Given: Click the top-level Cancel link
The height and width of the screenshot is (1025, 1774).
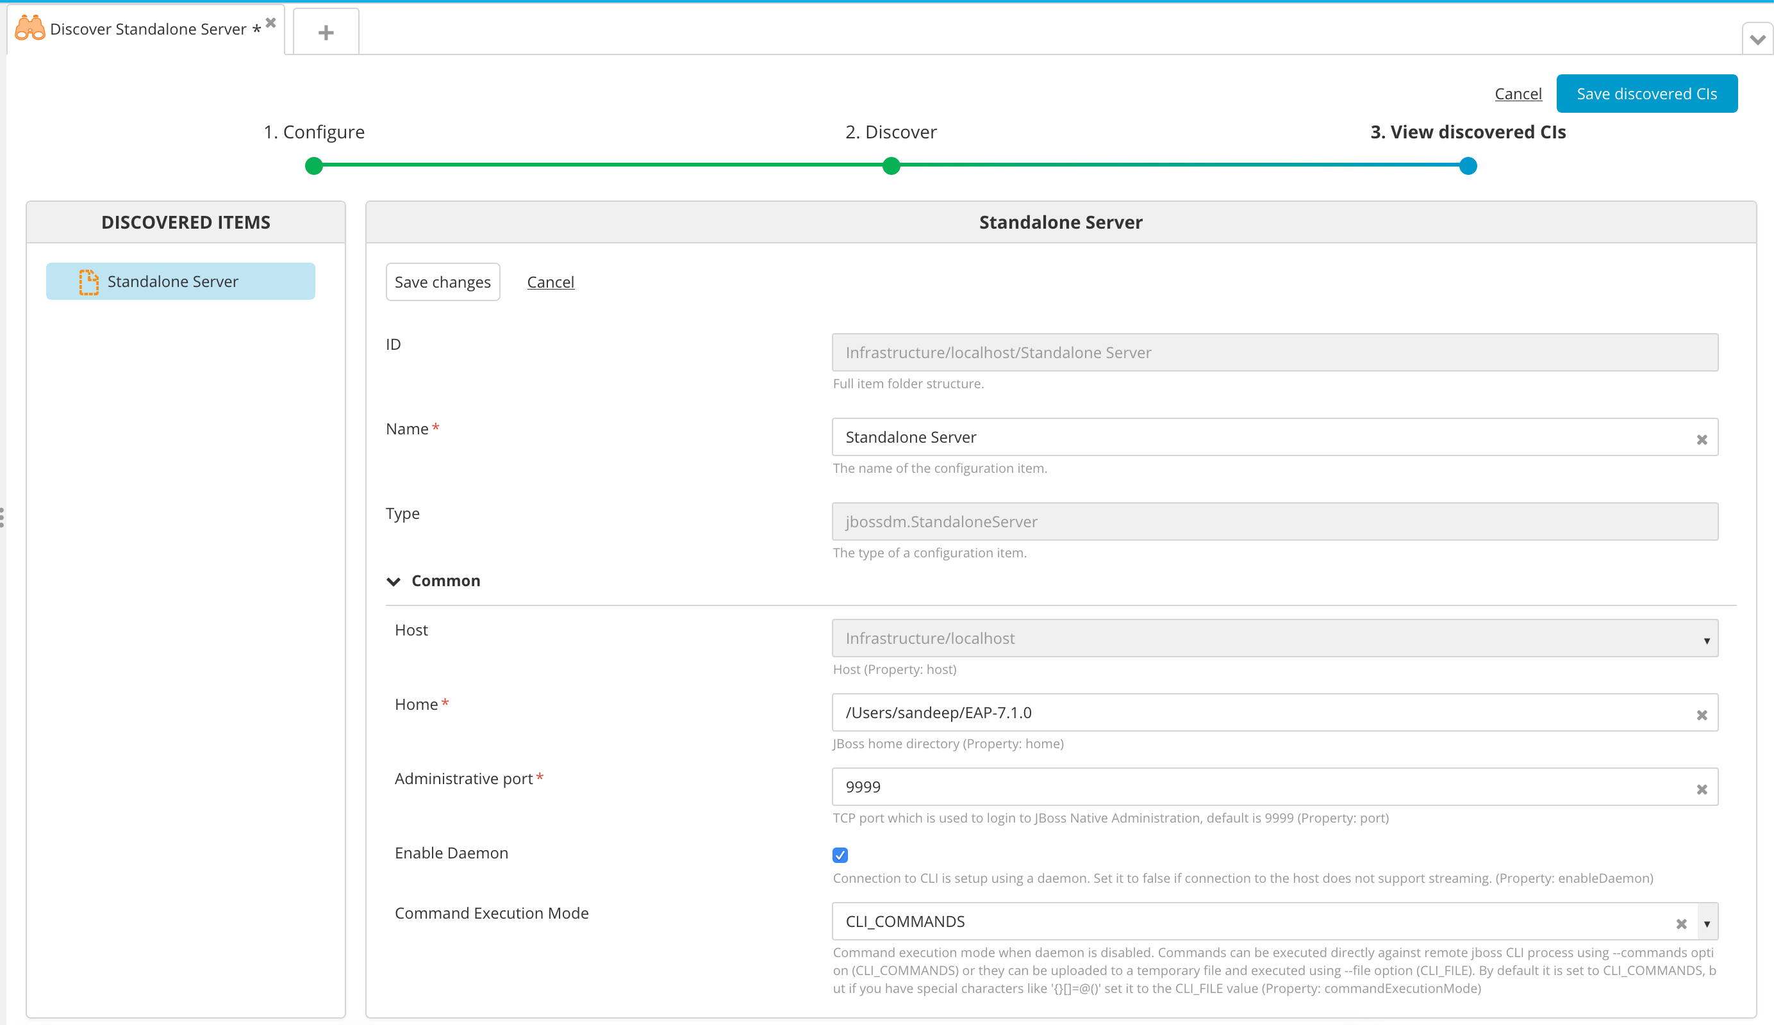Looking at the screenshot, I should click(x=1518, y=93).
